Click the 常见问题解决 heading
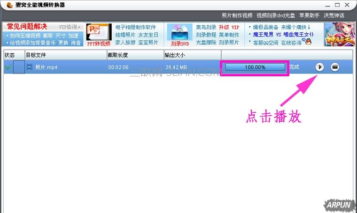The width and height of the screenshot is (357, 213). pos(27,27)
